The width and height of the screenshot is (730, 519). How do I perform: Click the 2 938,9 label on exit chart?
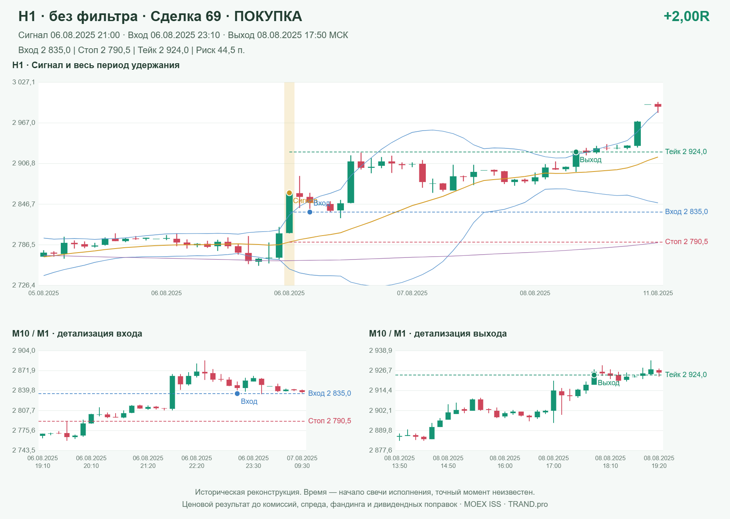click(x=380, y=351)
